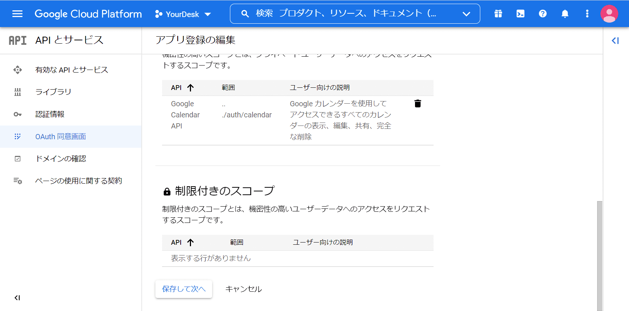Click the vertical page scrollbar
The image size is (629, 311).
pos(600,255)
